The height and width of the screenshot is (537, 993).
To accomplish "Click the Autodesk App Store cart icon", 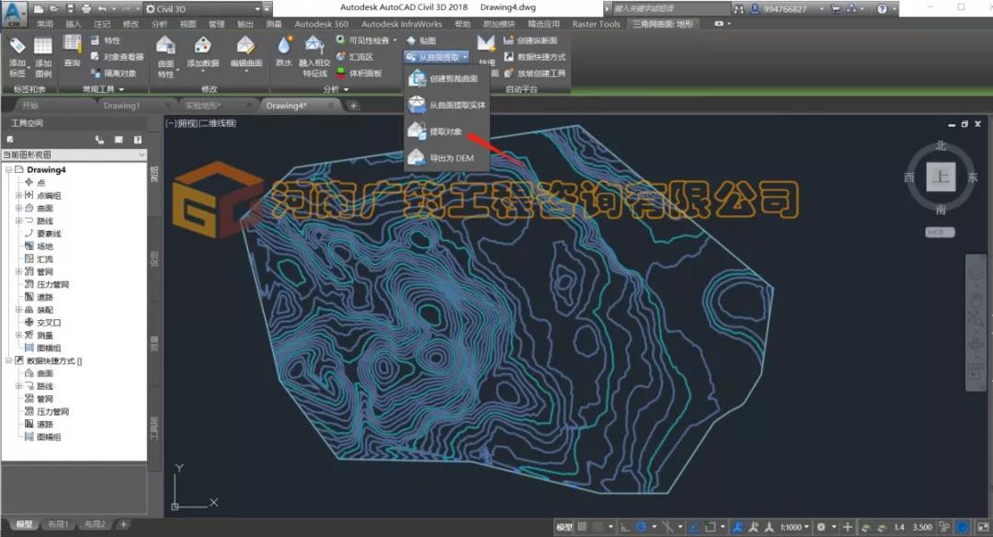I will click(x=836, y=9).
